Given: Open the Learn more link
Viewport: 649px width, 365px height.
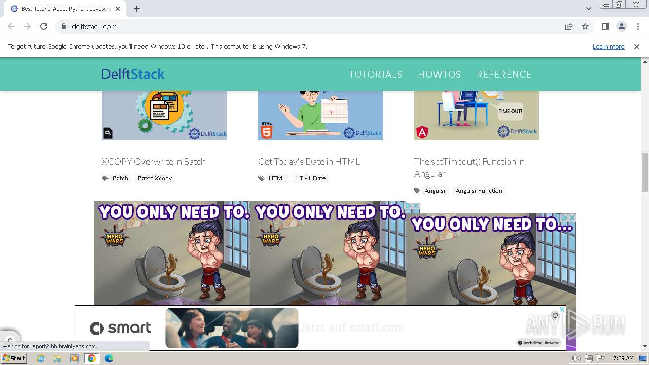Looking at the screenshot, I should [608, 46].
